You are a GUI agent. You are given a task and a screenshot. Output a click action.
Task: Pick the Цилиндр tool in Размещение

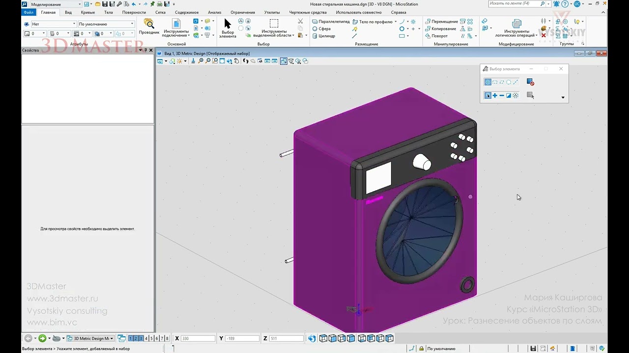(326, 36)
